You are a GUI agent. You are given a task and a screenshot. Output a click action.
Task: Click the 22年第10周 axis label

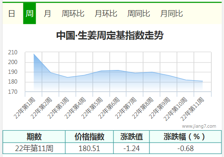[175, 109]
